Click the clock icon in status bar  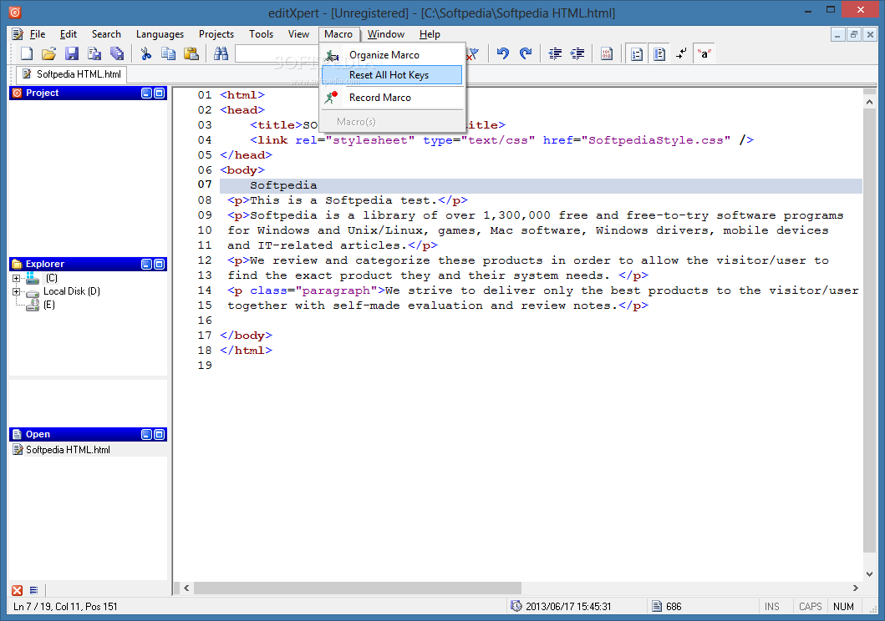tap(516, 606)
